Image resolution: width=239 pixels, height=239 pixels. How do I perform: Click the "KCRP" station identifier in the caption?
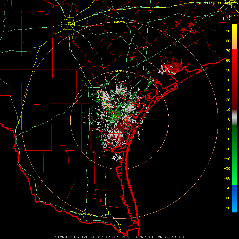pos(140,237)
